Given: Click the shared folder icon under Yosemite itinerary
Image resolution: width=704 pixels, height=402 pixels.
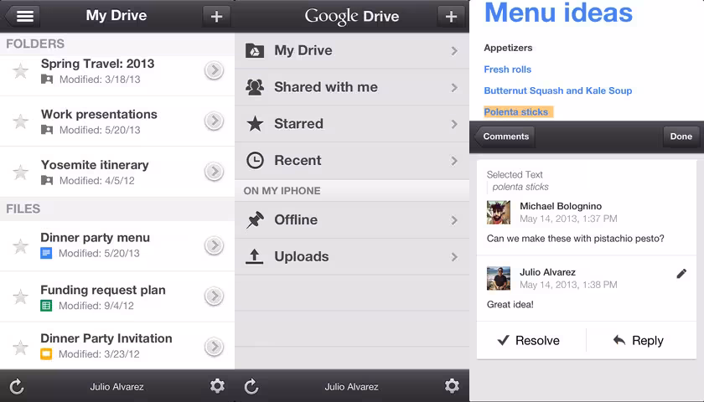Looking at the screenshot, I should pyautogui.click(x=47, y=180).
